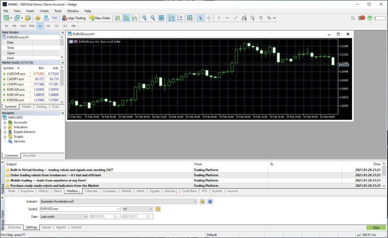
Task: Close the Market Watch panel
Action: point(63,63)
